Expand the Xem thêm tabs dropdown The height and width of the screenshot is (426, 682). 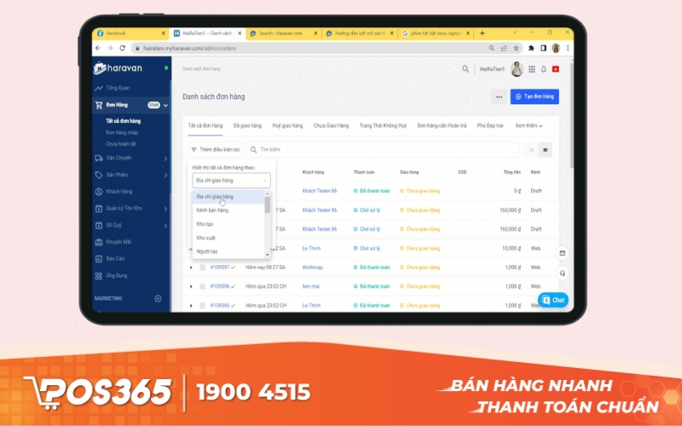coord(529,125)
